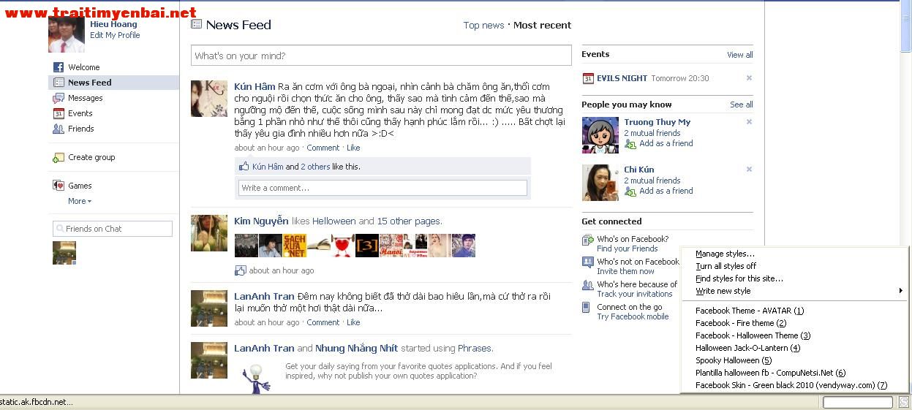Click the EVILS NIGHT event calendar icon
912x410 pixels.
click(588, 78)
